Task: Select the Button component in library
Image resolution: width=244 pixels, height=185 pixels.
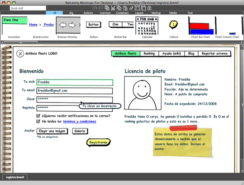Action: pyautogui.click(x=94, y=27)
